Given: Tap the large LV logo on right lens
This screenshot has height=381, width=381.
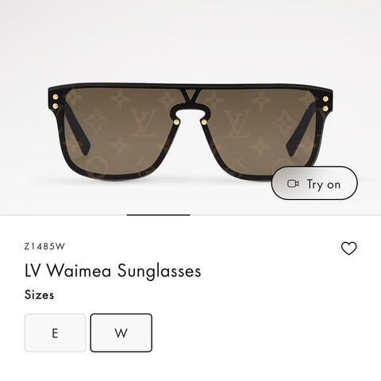Looking at the screenshot, I should point(237,123).
